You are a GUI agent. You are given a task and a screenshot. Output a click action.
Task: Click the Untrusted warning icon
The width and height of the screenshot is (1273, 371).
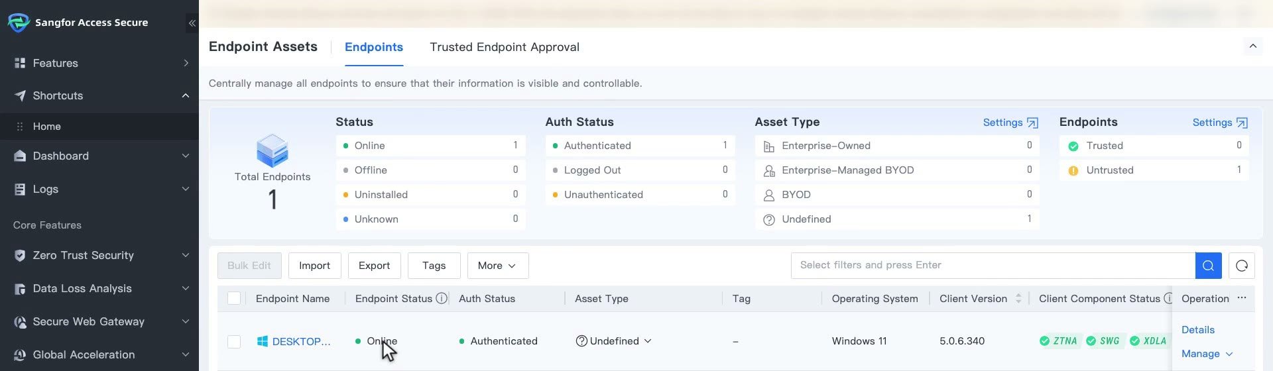tap(1073, 170)
